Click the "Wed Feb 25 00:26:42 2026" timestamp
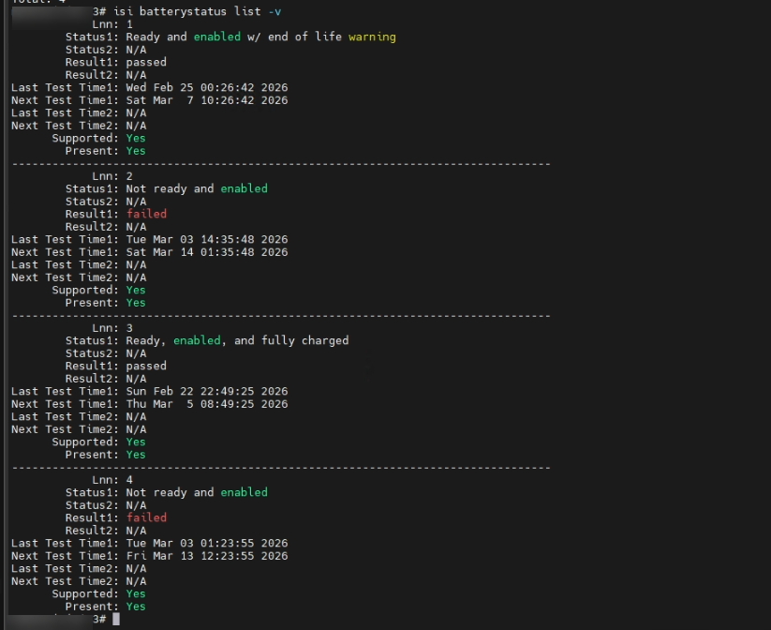 206,87
